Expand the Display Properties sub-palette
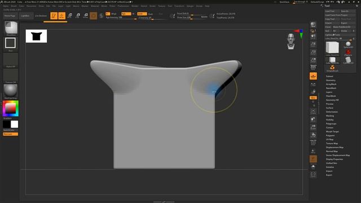361x203 pixels. pyautogui.click(x=334, y=159)
